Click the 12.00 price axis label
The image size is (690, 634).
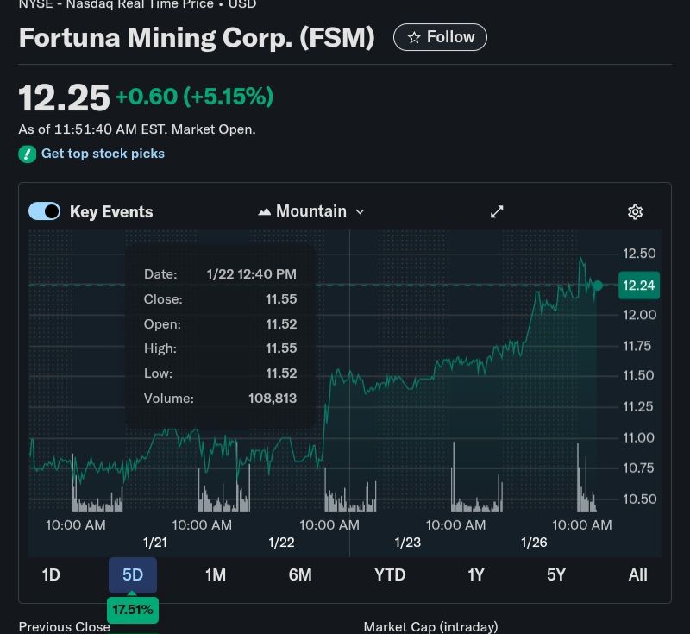639,315
